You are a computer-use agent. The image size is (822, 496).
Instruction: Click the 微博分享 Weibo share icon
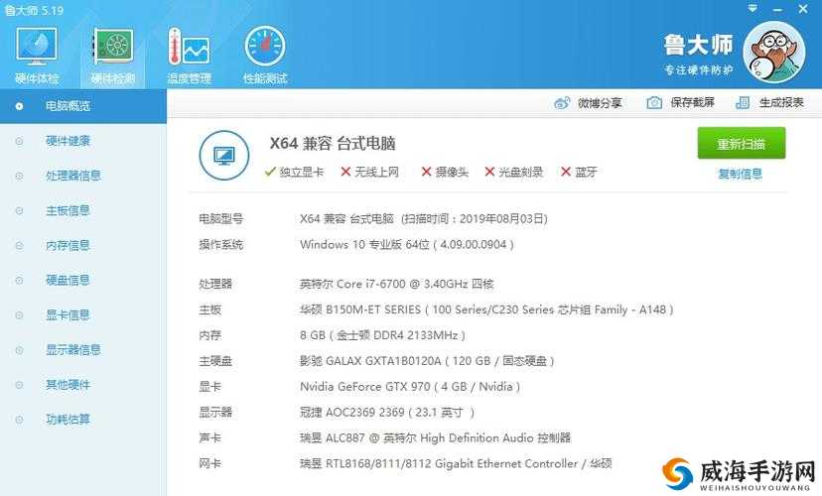(x=562, y=102)
